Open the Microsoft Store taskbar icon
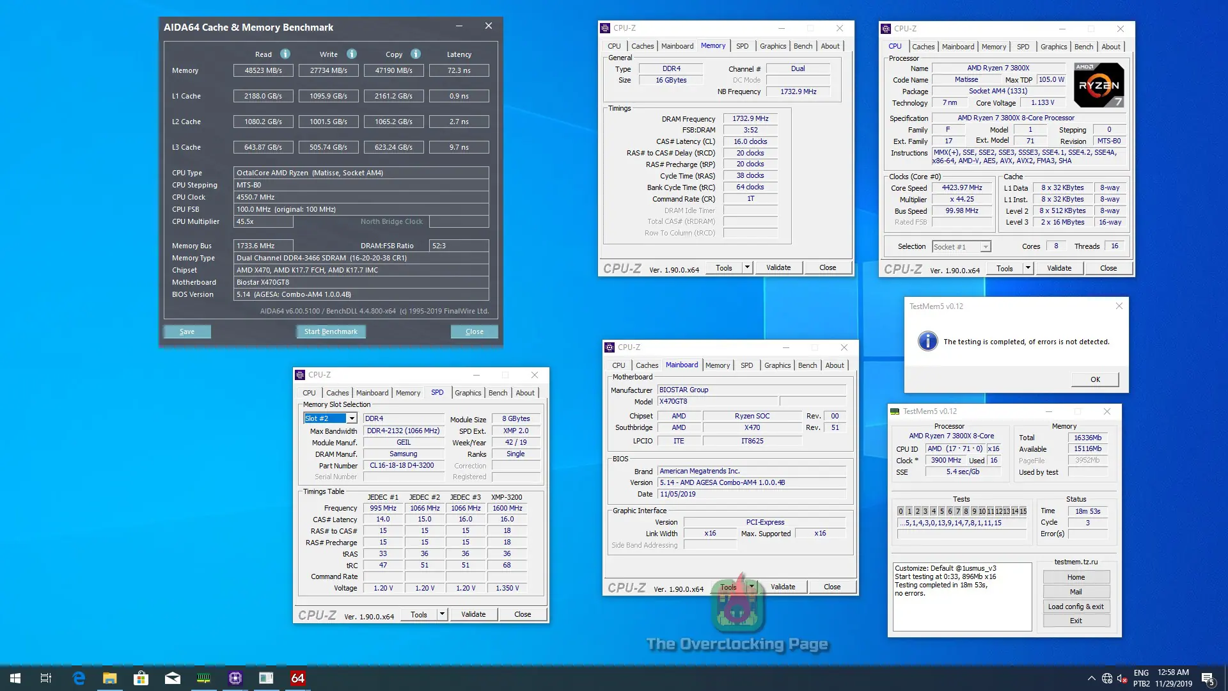1228x691 pixels. pyautogui.click(x=141, y=678)
